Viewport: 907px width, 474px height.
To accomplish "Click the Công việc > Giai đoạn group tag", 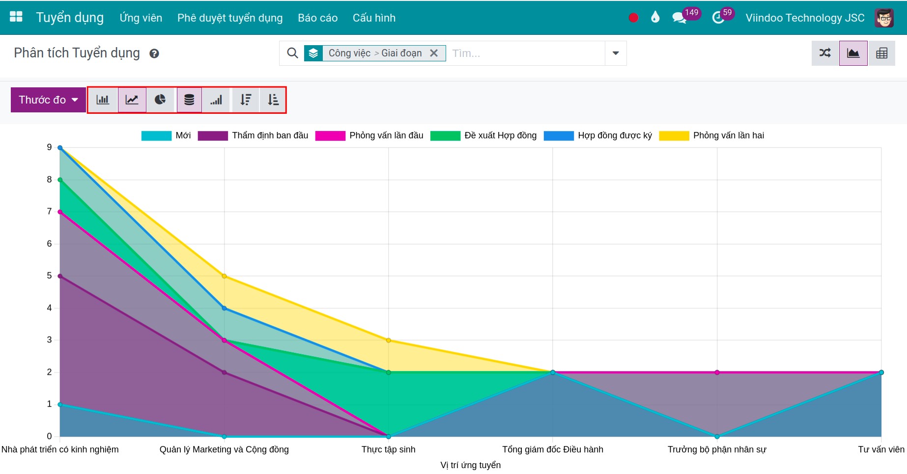I will coord(375,53).
